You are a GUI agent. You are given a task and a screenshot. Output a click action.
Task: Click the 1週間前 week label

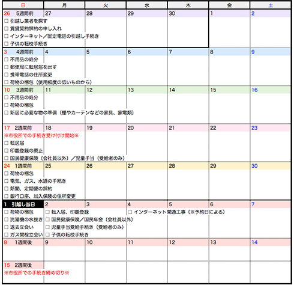[23, 166]
